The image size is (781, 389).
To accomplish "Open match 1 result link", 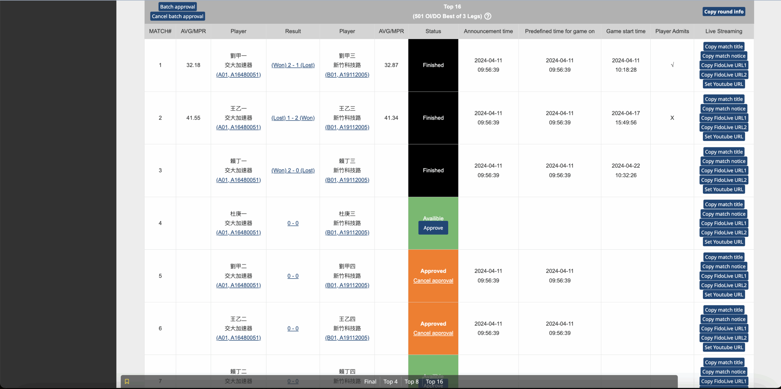I will pos(293,65).
